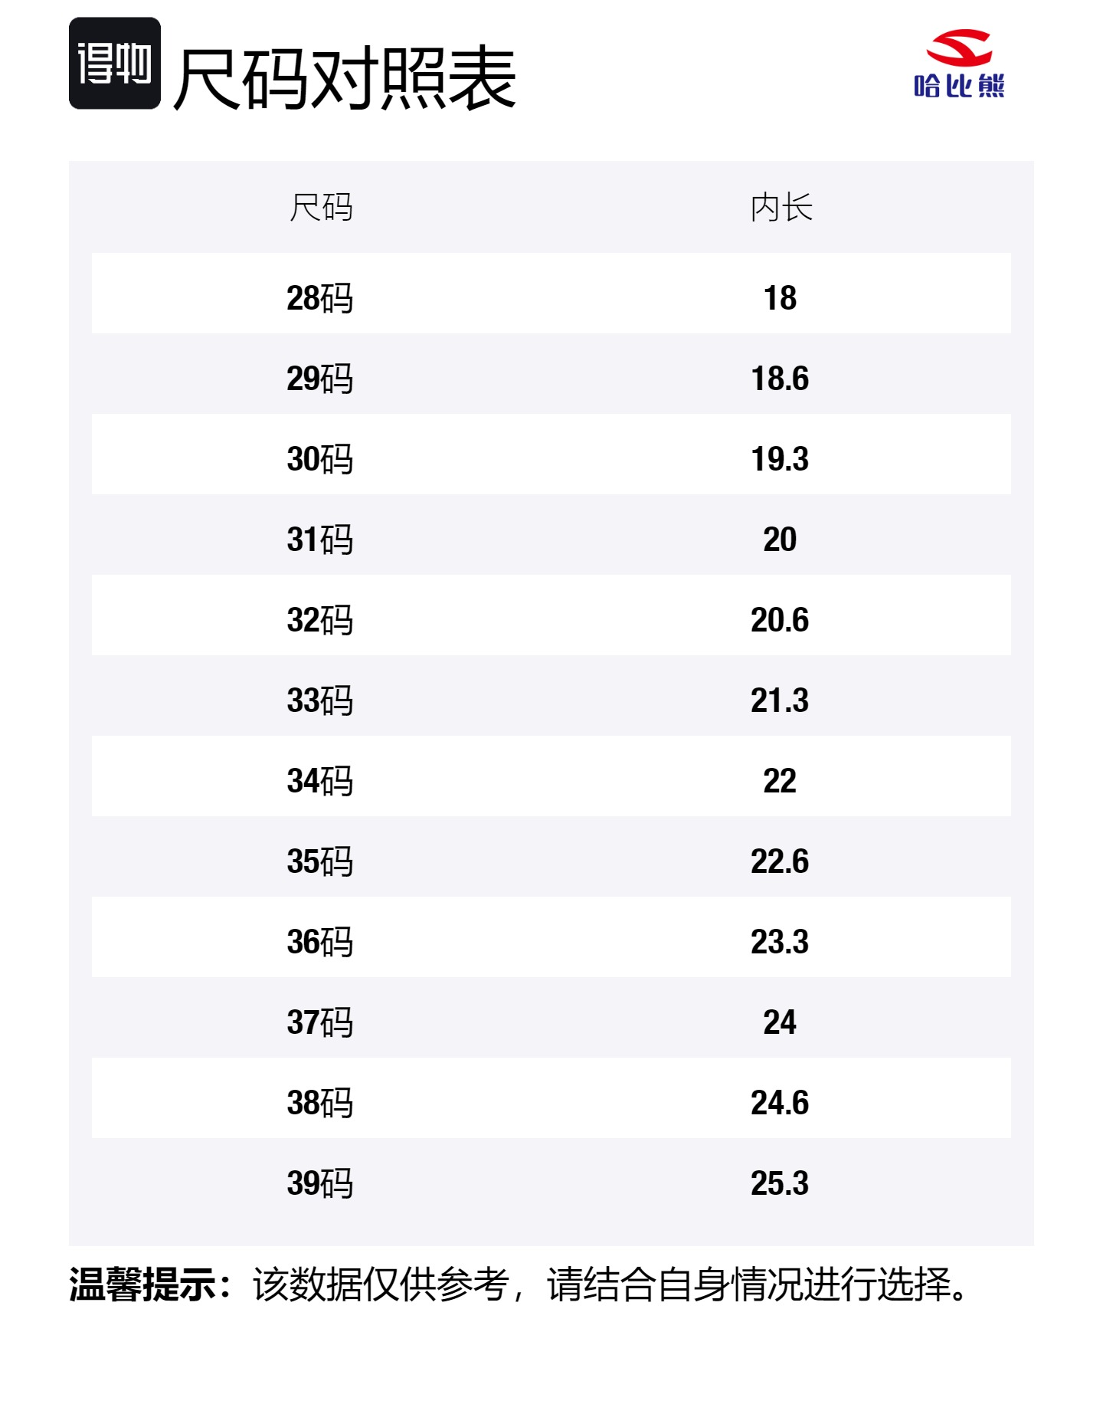
Task: Select the 32码 size cell
Action: 320,620
